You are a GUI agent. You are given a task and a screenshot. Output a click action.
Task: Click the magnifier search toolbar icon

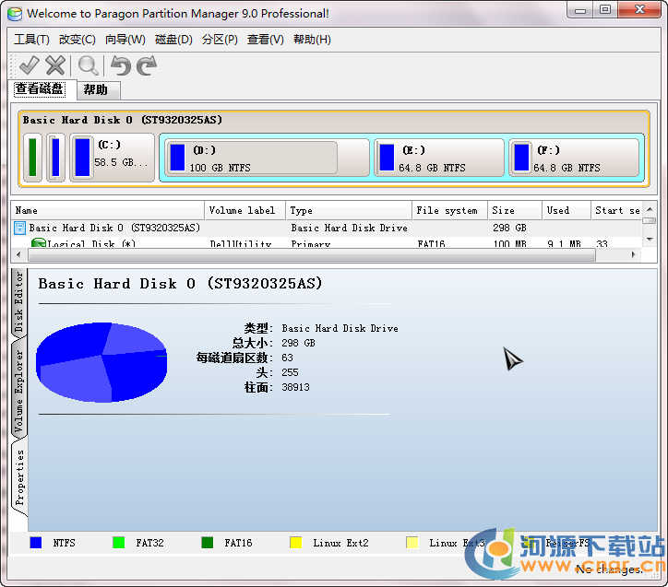point(88,65)
